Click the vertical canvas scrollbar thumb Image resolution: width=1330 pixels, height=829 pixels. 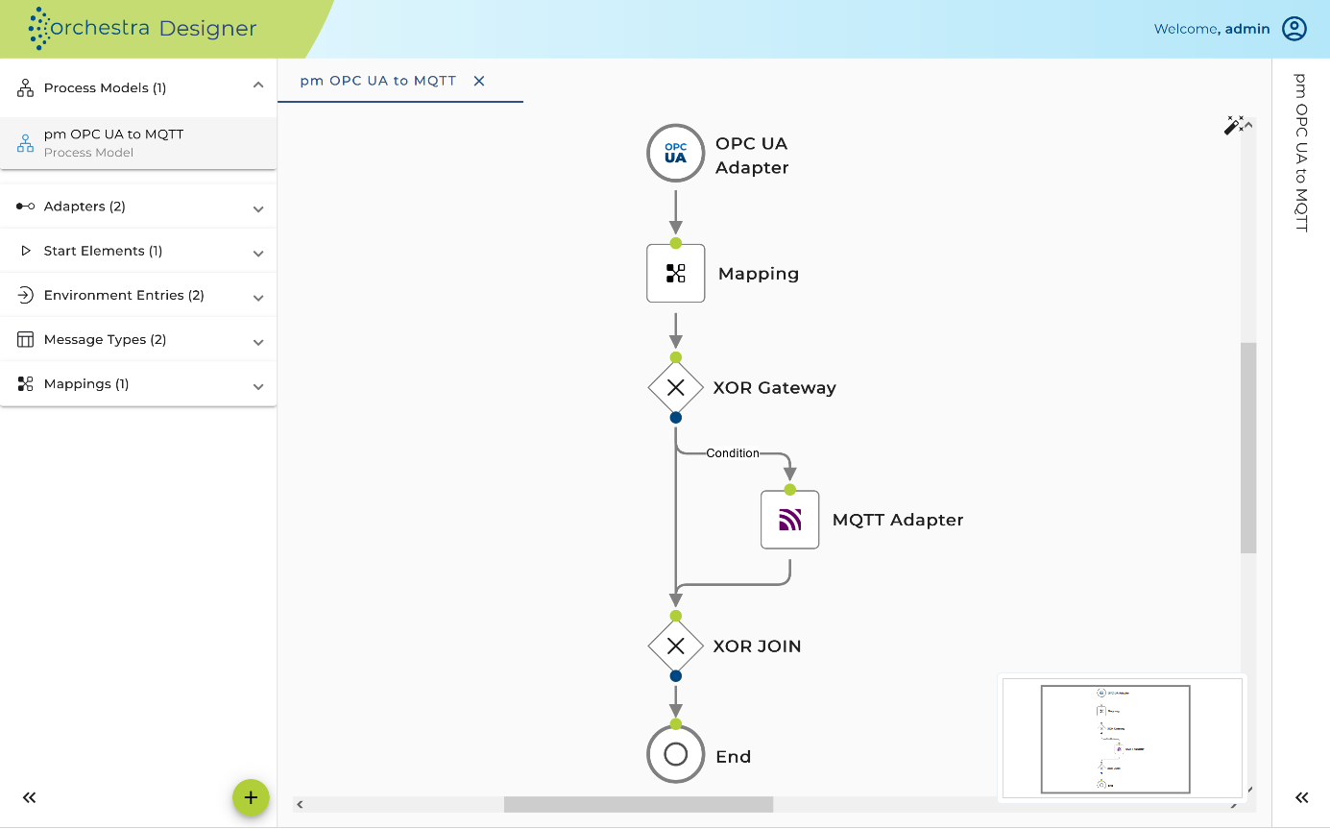click(x=1248, y=448)
